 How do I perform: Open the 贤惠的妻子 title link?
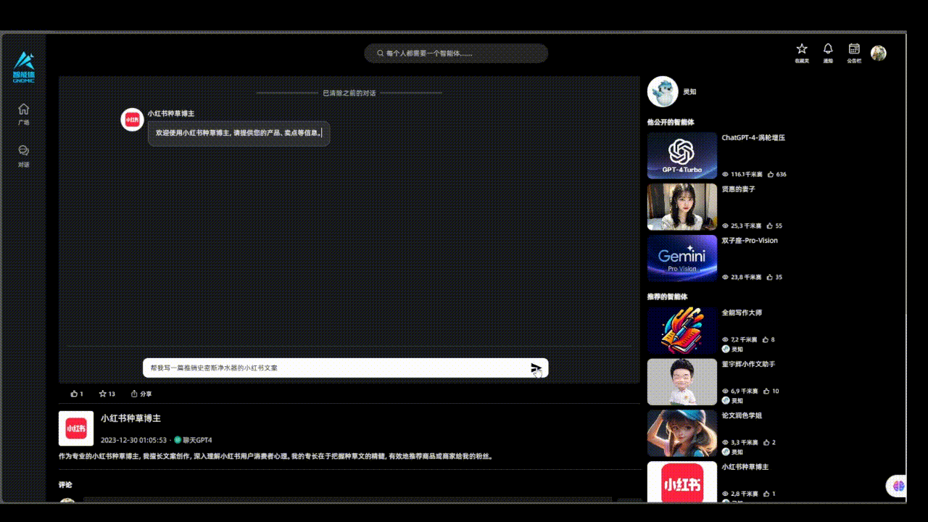tap(738, 189)
